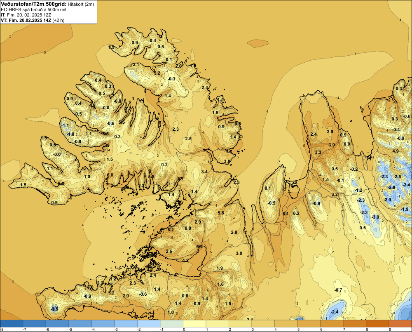Click the -1.8 temperature value
412x332 pixels.
tap(70, 134)
